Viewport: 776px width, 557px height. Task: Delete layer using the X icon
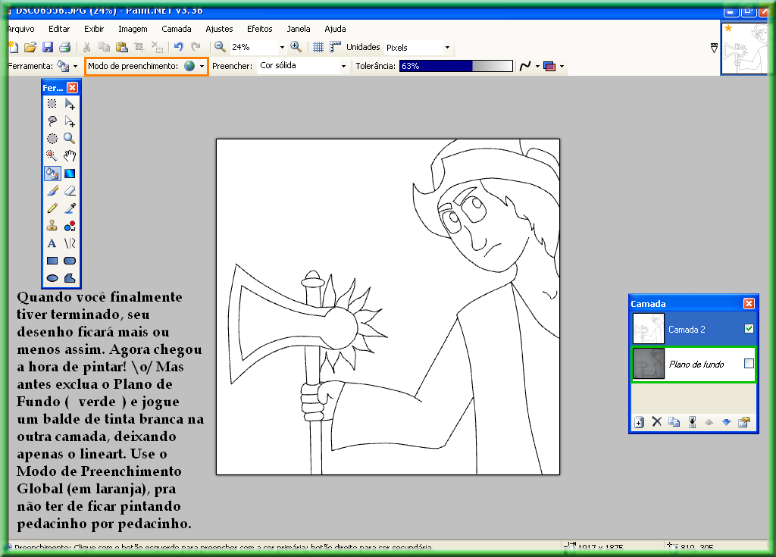[x=657, y=422]
